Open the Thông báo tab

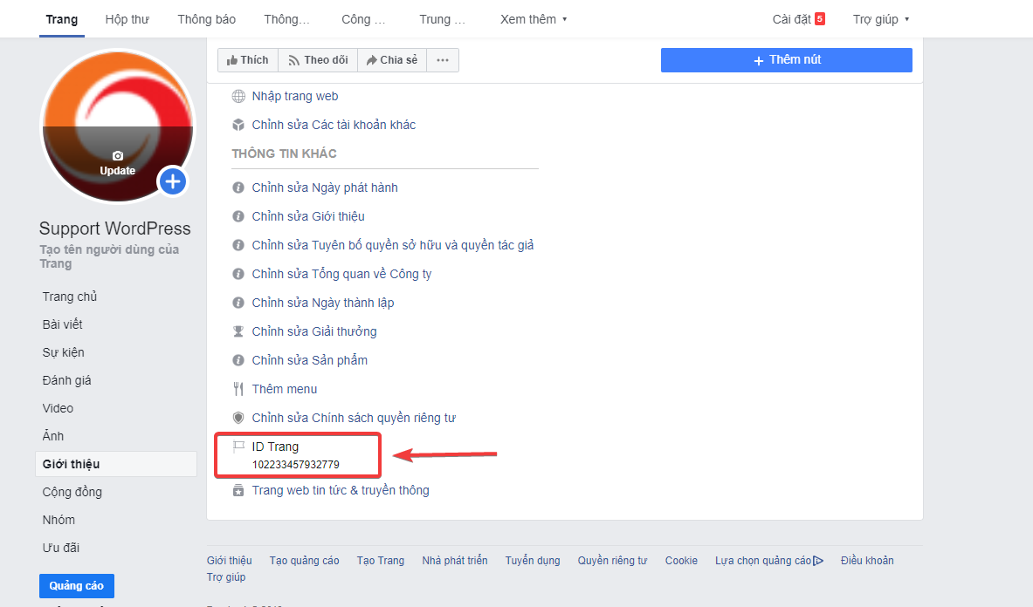coord(206,19)
